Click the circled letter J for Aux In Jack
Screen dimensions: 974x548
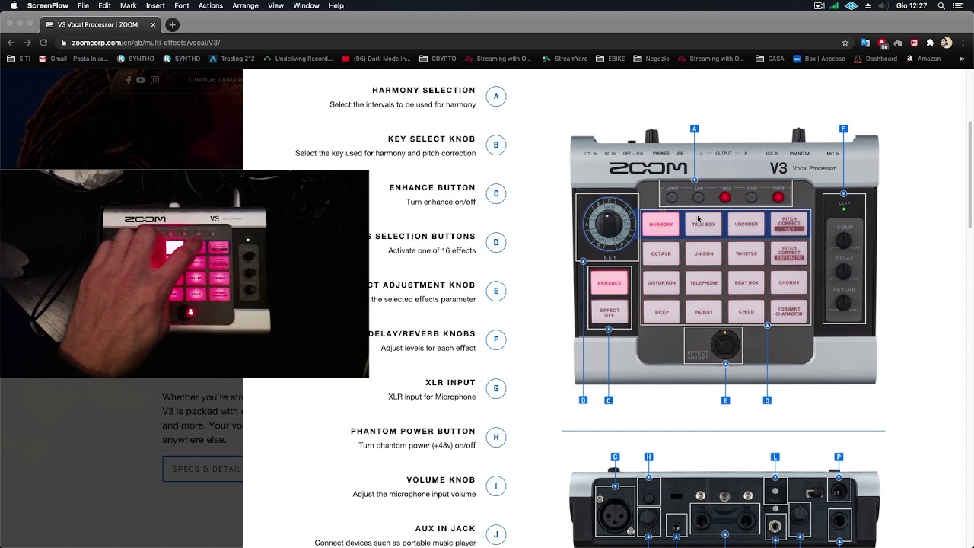click(496, 535)
